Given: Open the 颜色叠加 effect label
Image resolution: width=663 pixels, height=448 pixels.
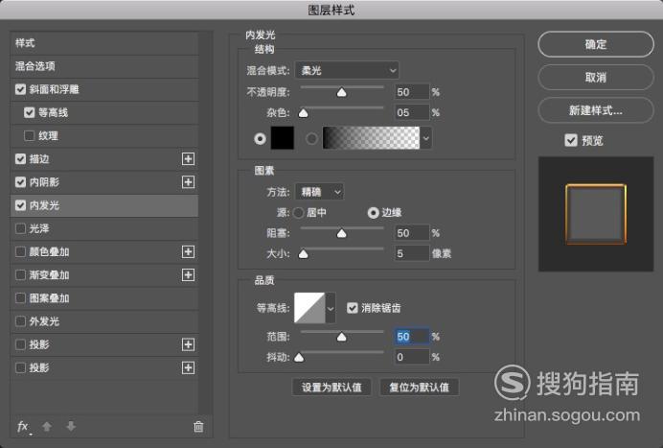Looking at the screenshot, I should pos(49,252).
